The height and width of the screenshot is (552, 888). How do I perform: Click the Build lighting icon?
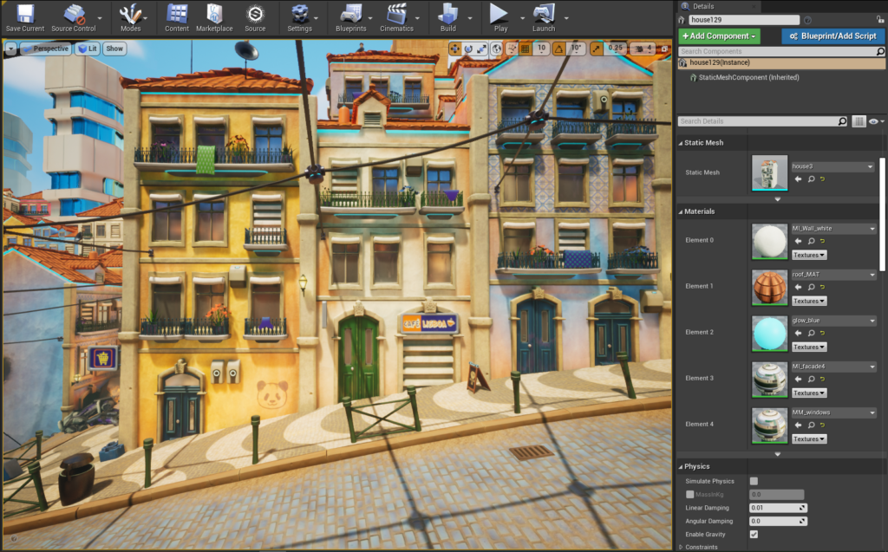[447, 13]
